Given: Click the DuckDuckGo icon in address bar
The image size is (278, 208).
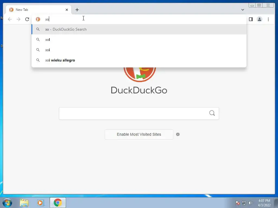Looking at the screenshot, I should [38, 19].
